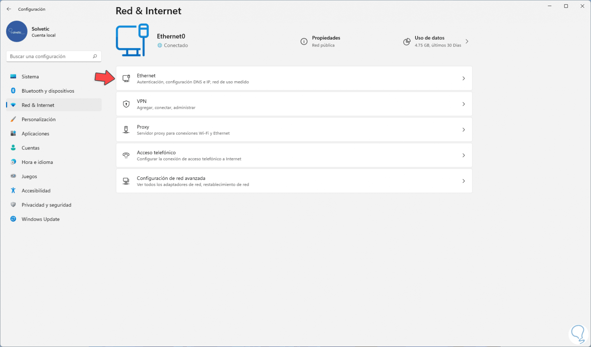Go to Personalización section
The width and height of the screenshot is (591, 347).
pyautogui.click(x=39, y=119)
